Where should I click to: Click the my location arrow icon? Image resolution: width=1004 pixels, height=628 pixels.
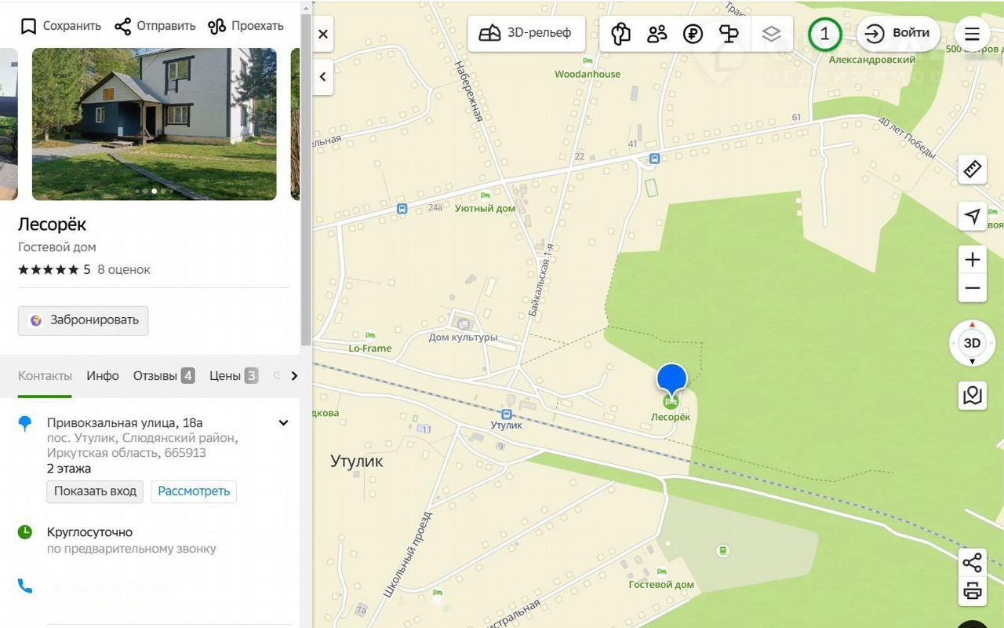(x=973, y=216)
